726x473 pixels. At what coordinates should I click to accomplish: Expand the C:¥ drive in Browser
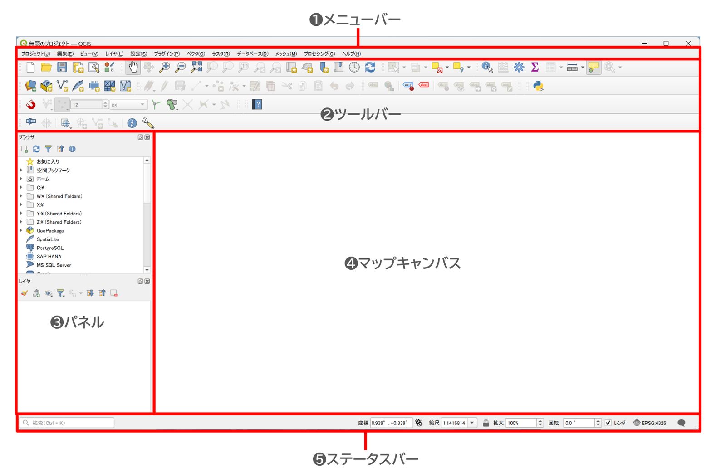click(x=21, y=188)
